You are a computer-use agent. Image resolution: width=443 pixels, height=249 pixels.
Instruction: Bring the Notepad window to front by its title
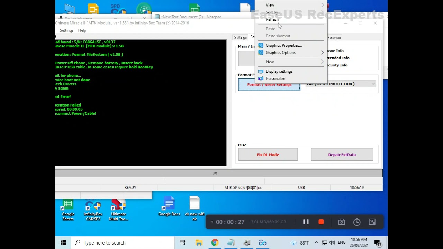pyautogui.click(x=191, y=17)
